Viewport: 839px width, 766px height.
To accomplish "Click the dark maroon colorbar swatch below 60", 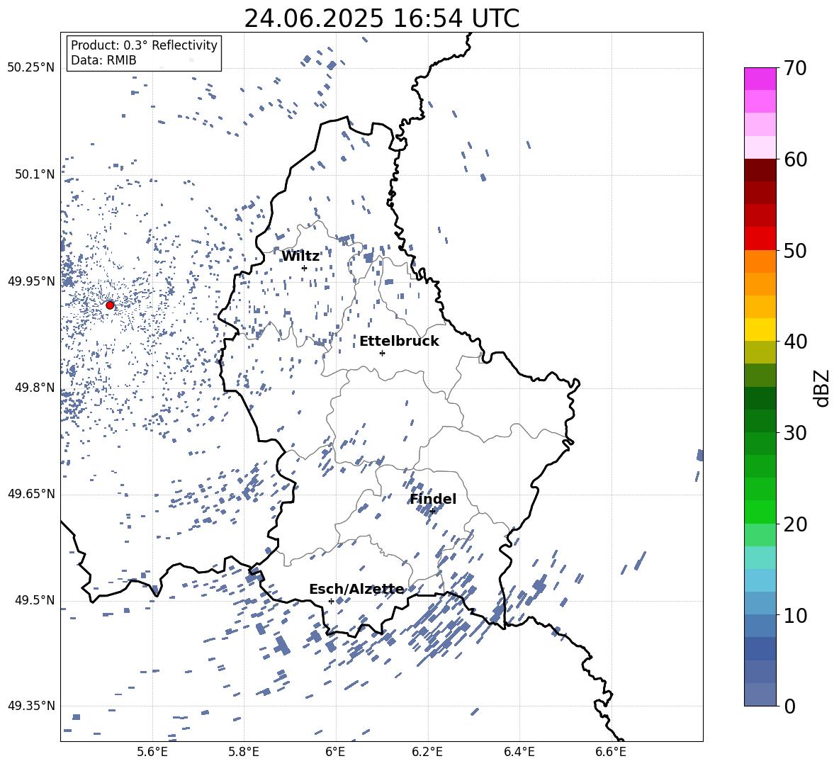I will click(x=760, y=170).
